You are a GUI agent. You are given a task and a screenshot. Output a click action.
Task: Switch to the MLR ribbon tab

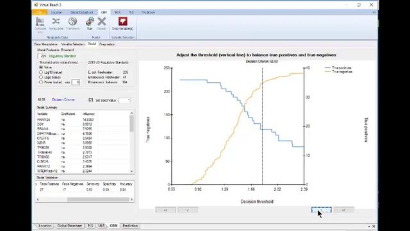coord(118,12)
